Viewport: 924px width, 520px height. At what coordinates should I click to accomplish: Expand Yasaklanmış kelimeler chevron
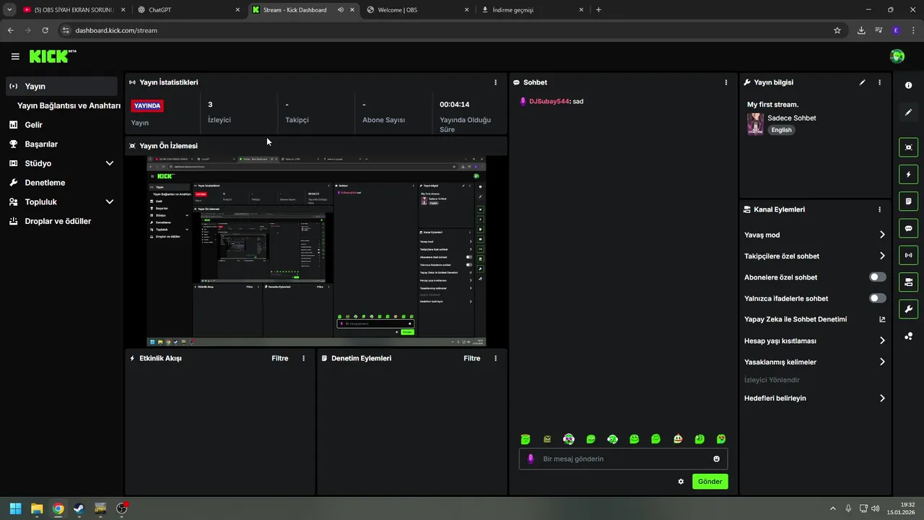(x=882, y=362)
